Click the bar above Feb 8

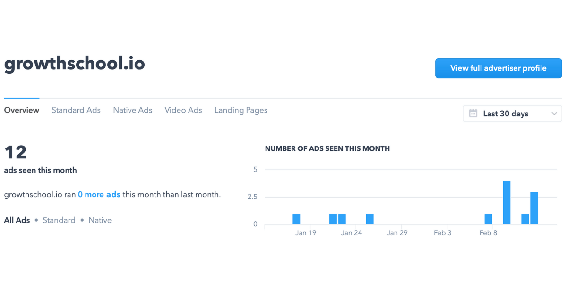click(x=488, y=219)
